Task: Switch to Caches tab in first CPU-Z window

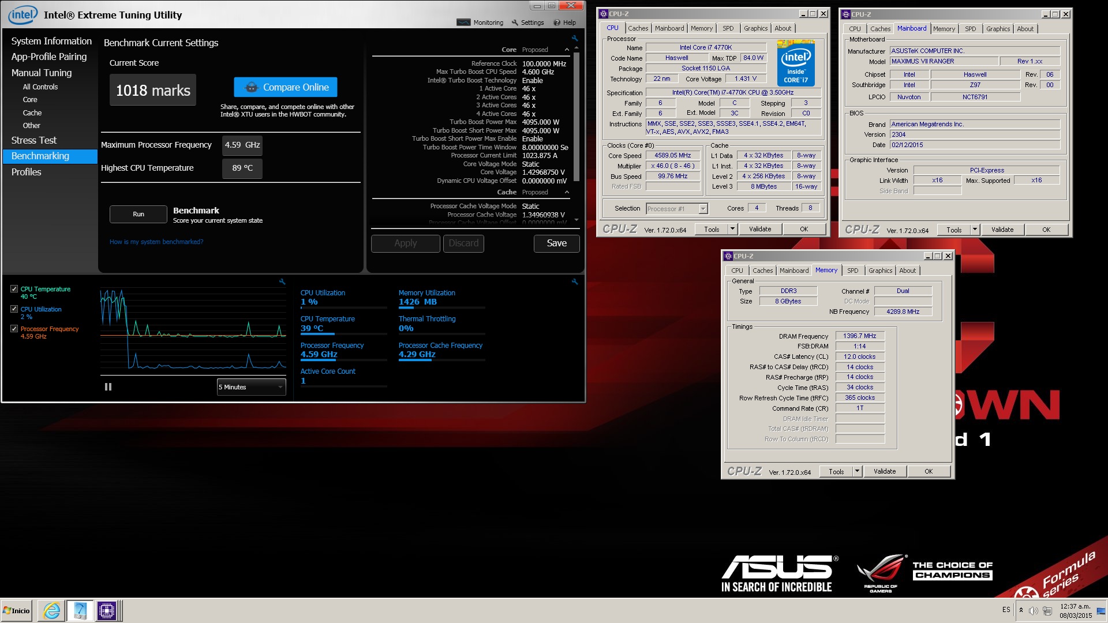Action: pos(638,28)
